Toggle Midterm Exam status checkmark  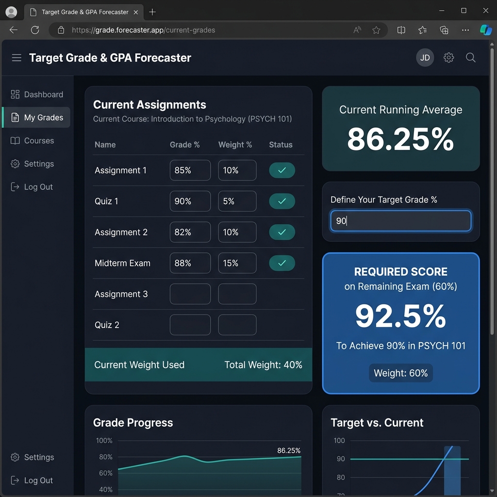pyautogui.click(x=282, y=263)
